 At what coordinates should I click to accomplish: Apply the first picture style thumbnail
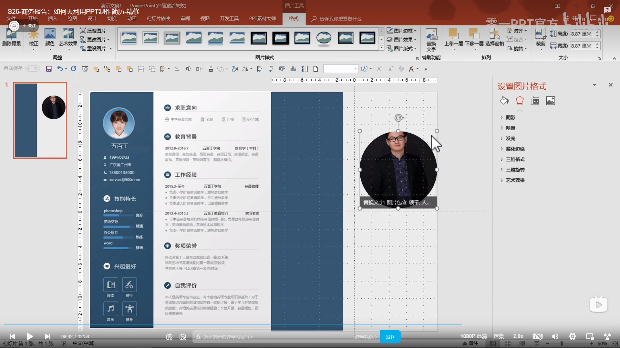(x=129, y=38)
